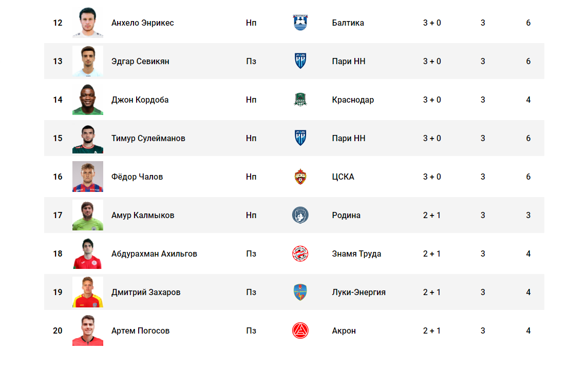Open Анхело Энрикес player photo
Viewport: 588px width, 370px height.
click(x=88, y=23)
